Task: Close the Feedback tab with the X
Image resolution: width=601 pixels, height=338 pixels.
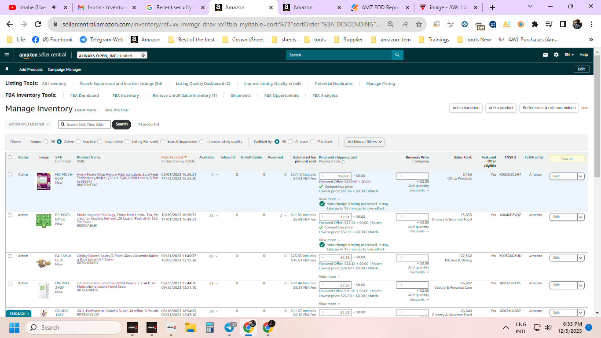Action: [28, 314]
